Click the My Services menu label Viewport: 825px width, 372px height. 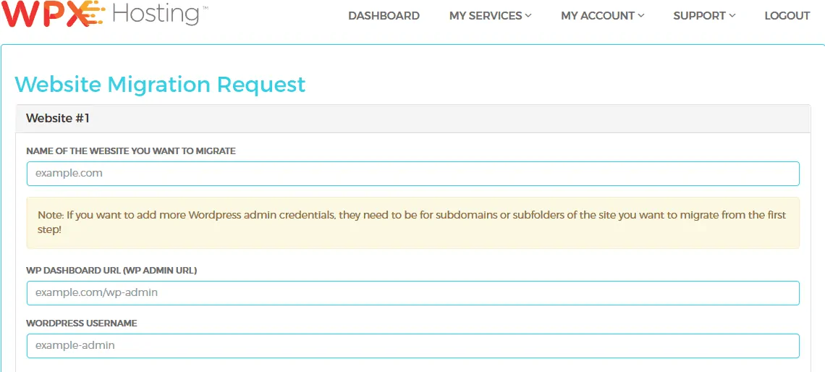(486, 16)
